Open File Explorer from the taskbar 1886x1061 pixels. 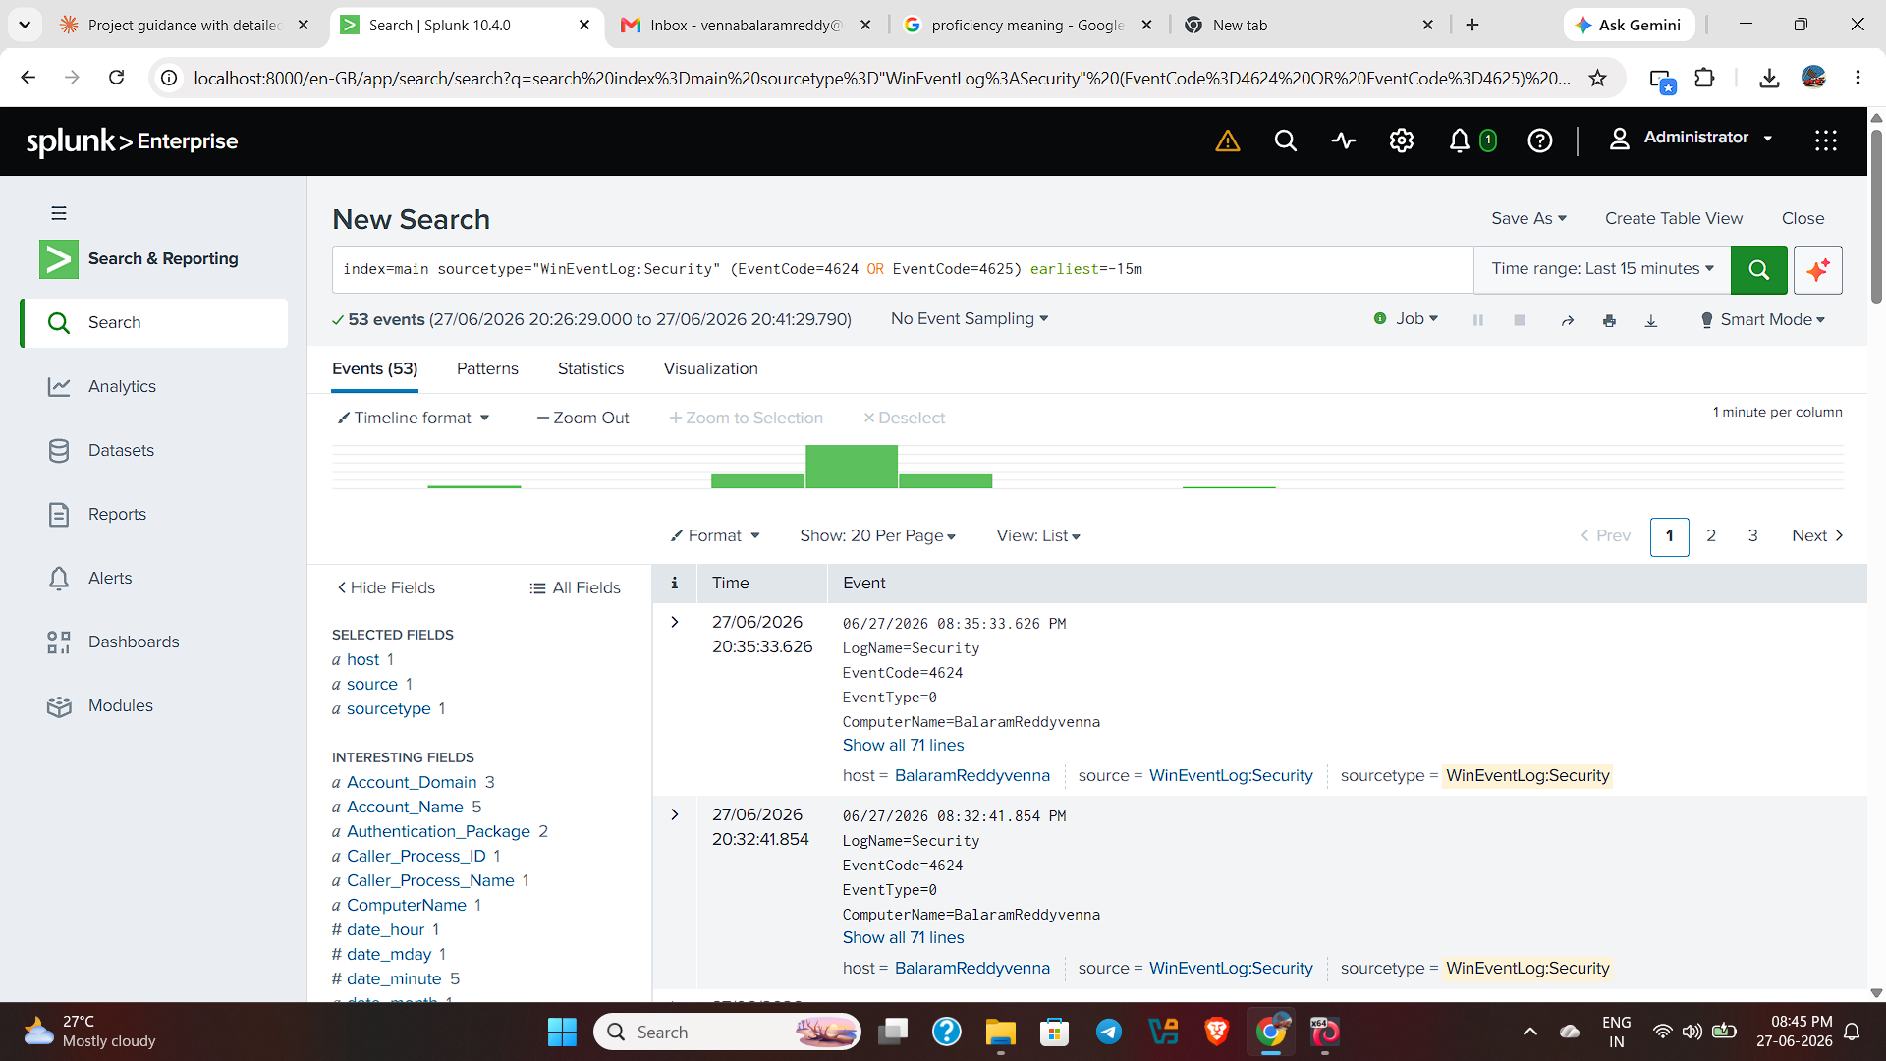click(1000, 1032)
